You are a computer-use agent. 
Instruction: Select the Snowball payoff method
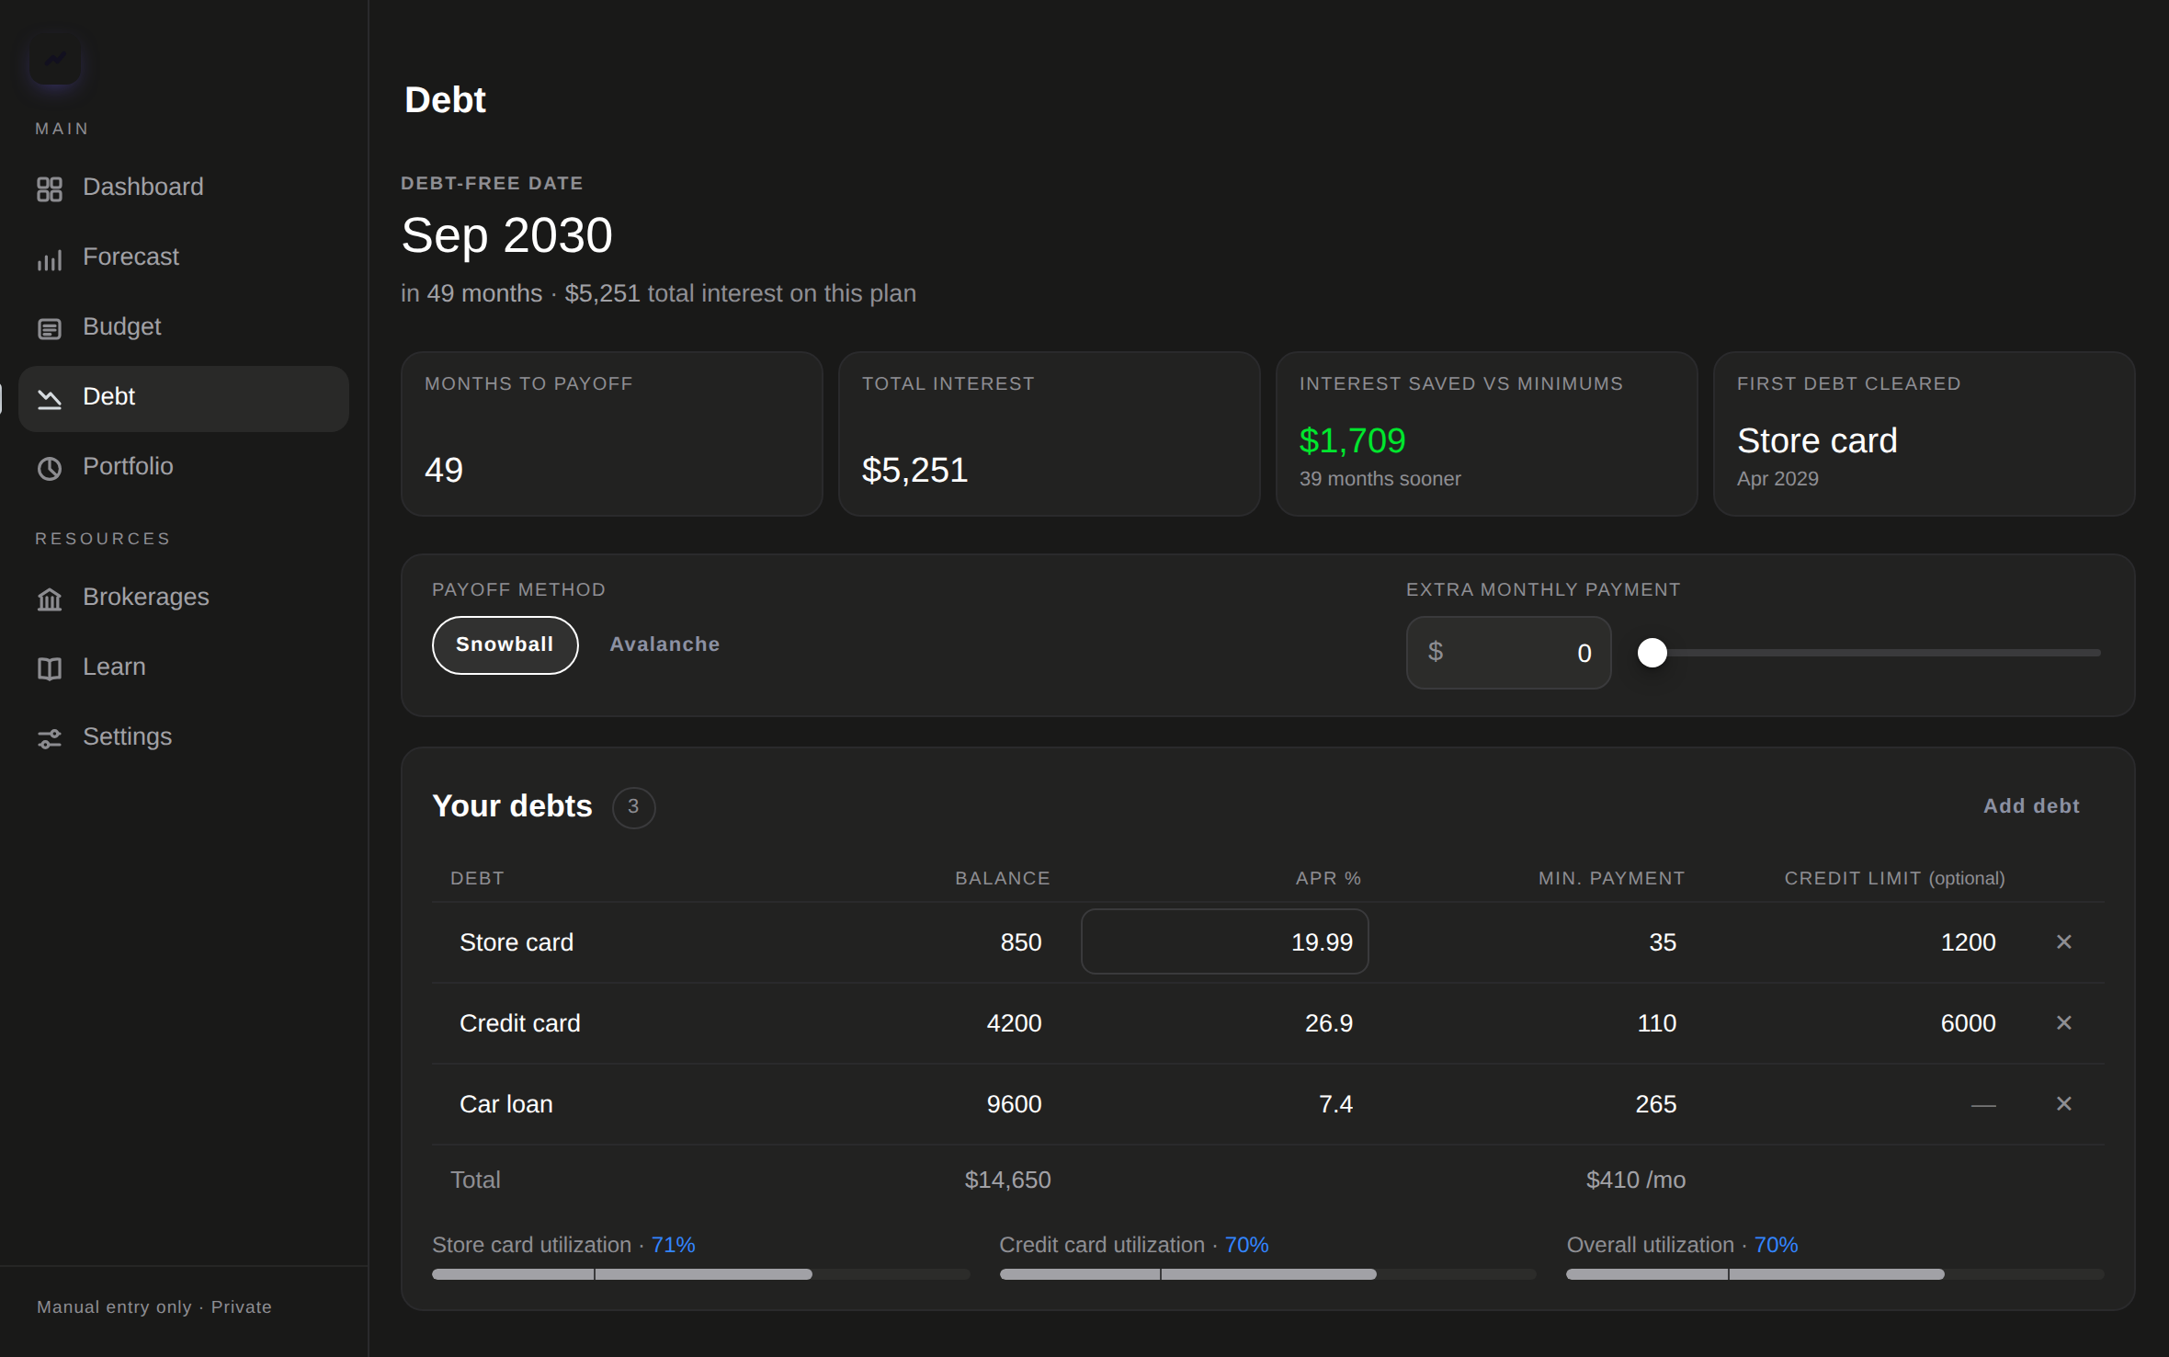coord(505,644)
